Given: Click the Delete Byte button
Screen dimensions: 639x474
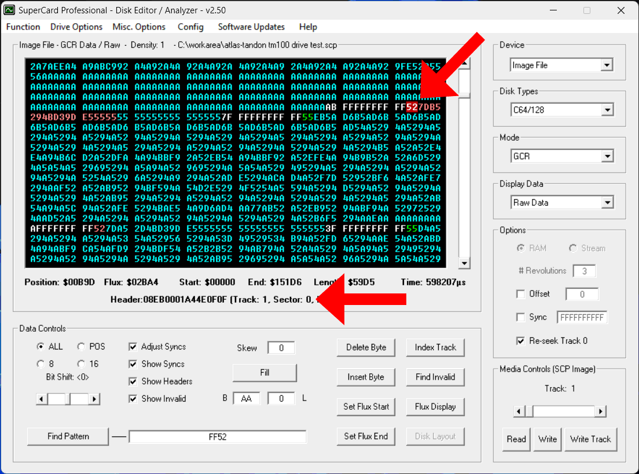Looking at the screenshot, I should coord(366,348).
